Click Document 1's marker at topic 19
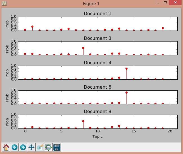 click(x=163, y=28)
